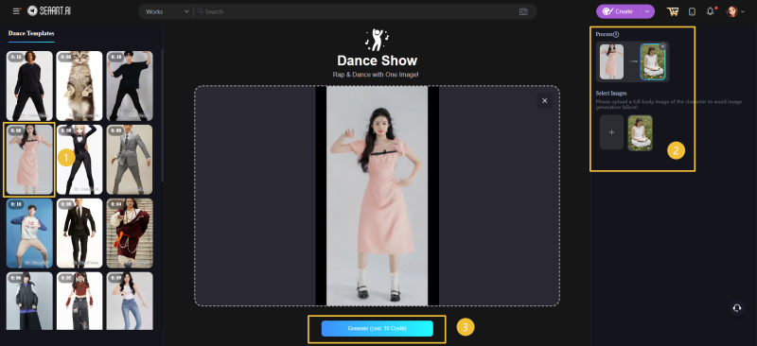The image size is (757, 346).
Task: Open the hamburger navigation menu
Action: point(17,11)
